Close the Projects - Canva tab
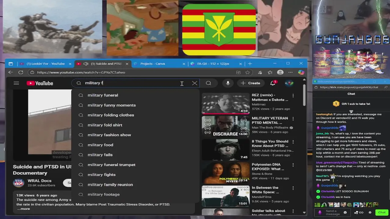This screenshot has width=390, height=219. tap(184, 64)
